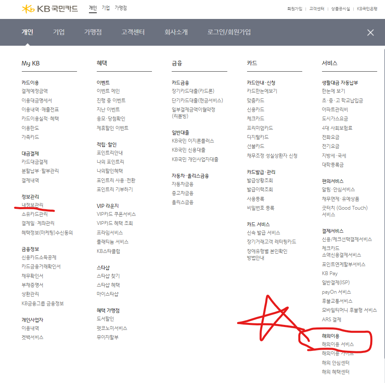The image size is (385, 383).
Task: Select 기업 in gray navigation bar
Action: pyautogui.click(x=59, y=32)
